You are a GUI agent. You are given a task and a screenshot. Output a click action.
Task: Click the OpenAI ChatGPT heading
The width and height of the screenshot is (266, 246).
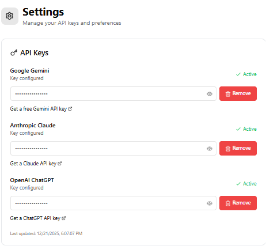(32, 180)
